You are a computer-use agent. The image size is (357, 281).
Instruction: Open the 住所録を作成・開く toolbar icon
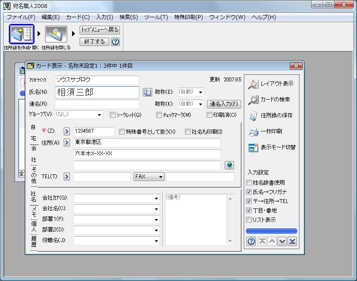[22, 34]
